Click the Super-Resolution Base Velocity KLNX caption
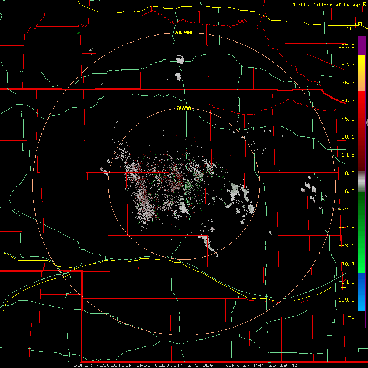Viewport: 368px width, 368px height. [x=186, y=365]
